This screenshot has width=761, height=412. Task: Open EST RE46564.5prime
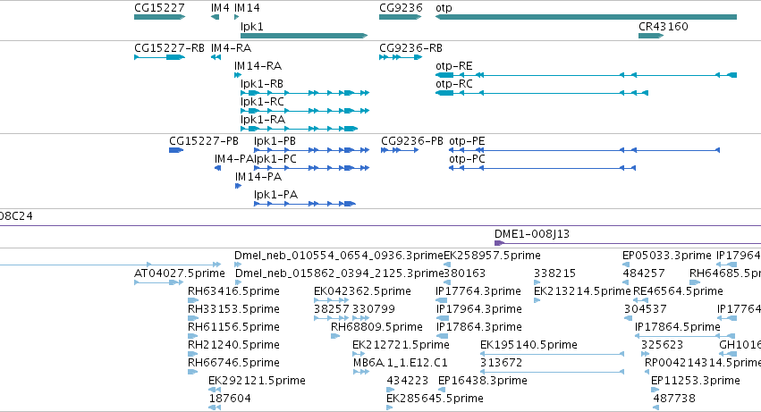678,291
